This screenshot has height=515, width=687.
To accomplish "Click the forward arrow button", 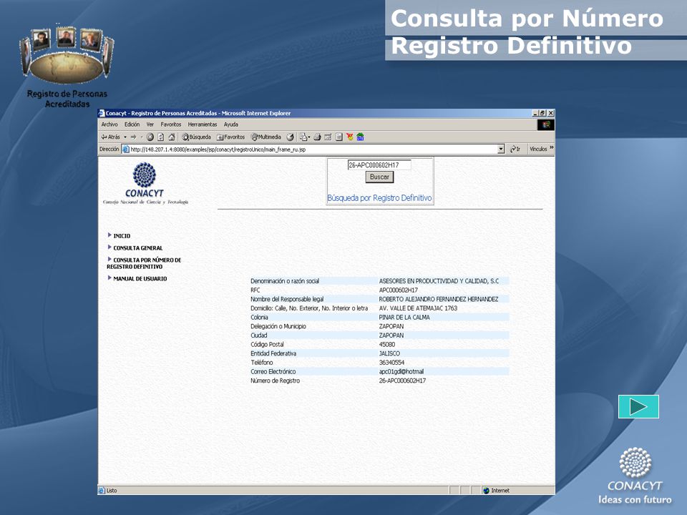I will coord(134,137).
